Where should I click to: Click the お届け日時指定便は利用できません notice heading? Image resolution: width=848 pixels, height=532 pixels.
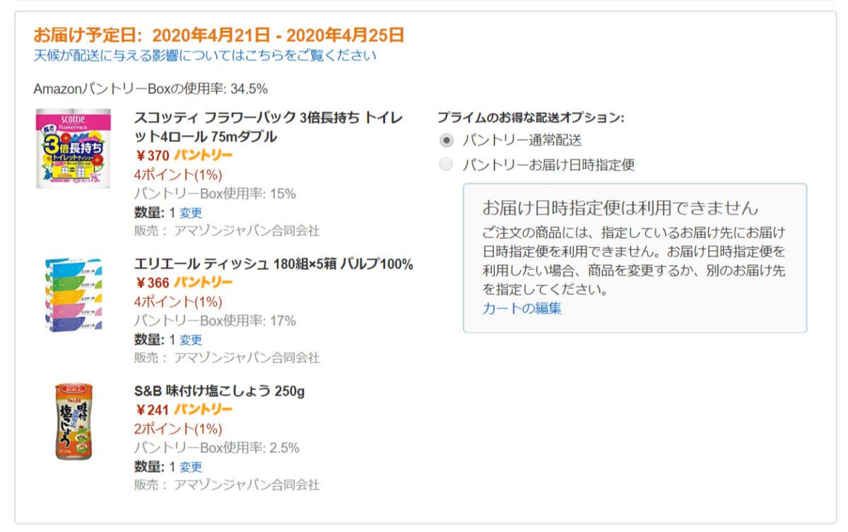click(x=620, y=208)
